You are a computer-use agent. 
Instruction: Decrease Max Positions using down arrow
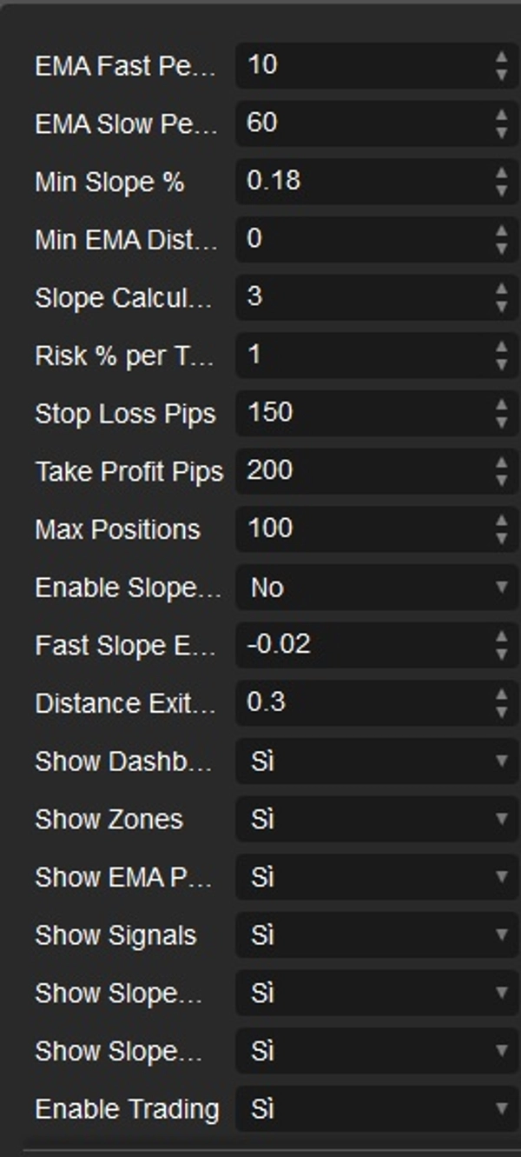[501, 538]
